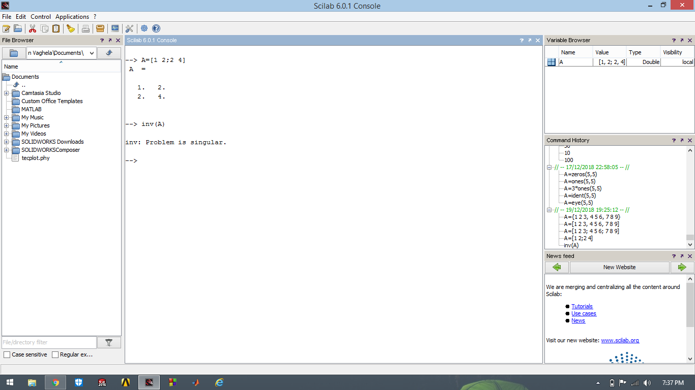
Task: Click matrix icon for variable A
Action: 552,62
